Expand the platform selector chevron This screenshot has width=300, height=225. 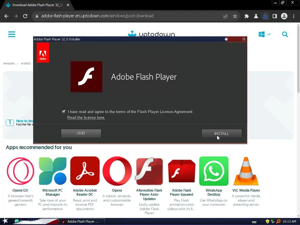tap(269, 34)
